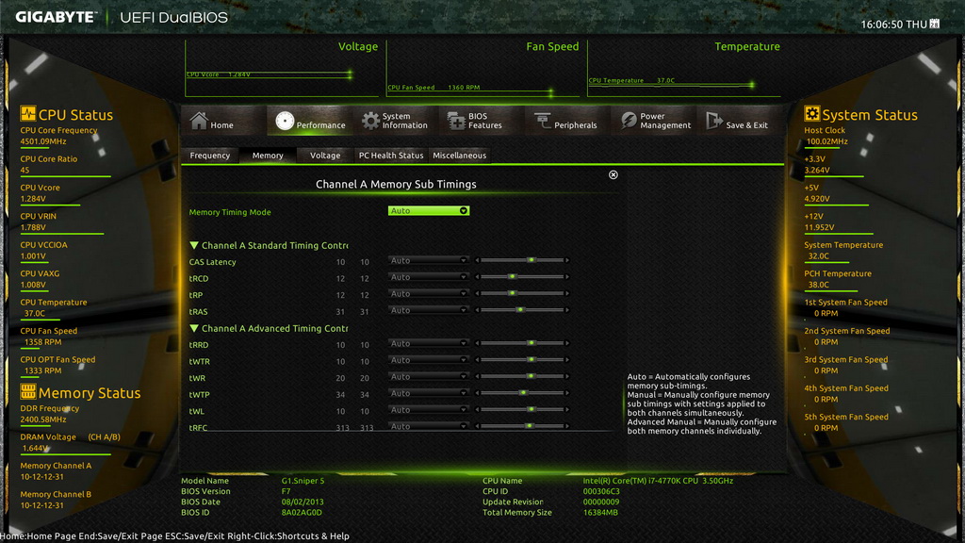
Task: Click the Peripherals icon
Action: tap(543, 121)
